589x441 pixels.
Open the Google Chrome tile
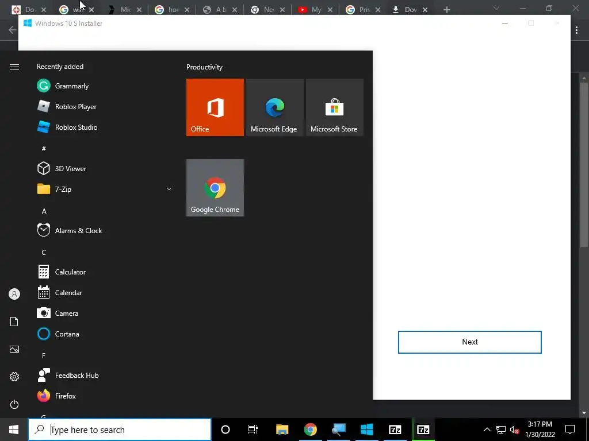pos(215,188)
